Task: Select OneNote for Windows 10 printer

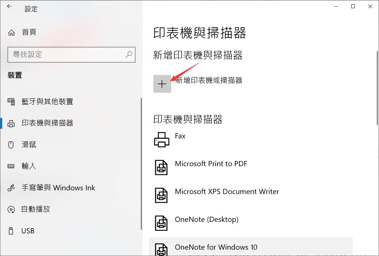Action: pyautogui.click(x=251, y=247)
